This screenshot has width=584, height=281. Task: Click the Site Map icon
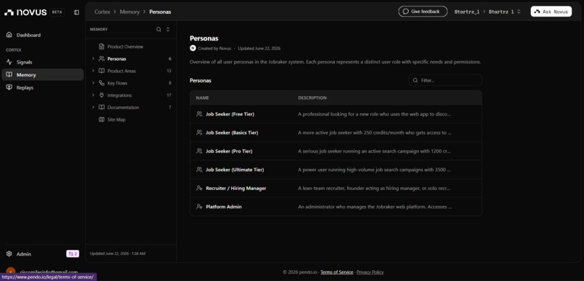pos(101,119)
